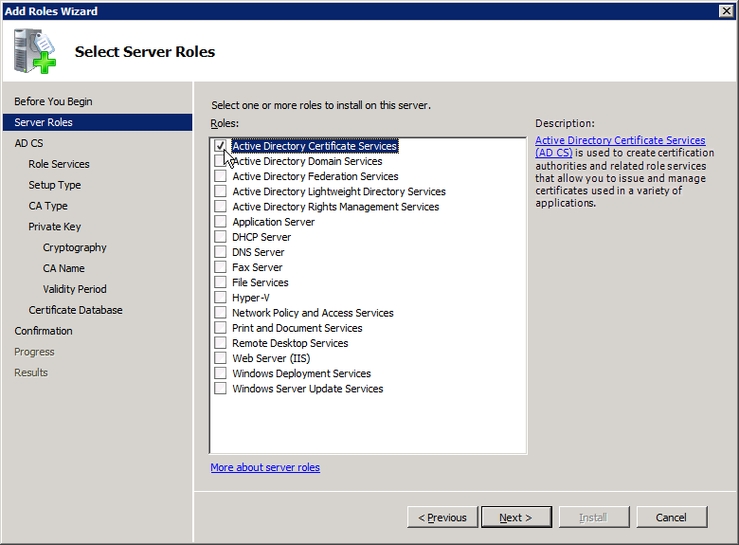Open the Private Key step
The height and width of the screenshot is (545, 739).
tap(55, 227)
